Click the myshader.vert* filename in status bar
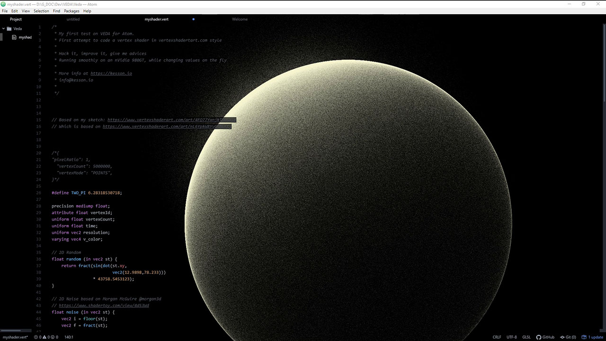The image size is (606, 341). tap(15, 337)
